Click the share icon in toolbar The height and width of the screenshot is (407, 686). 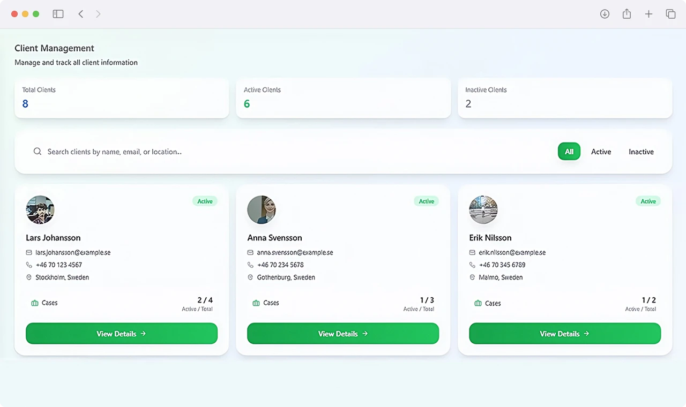click(627, 14)
